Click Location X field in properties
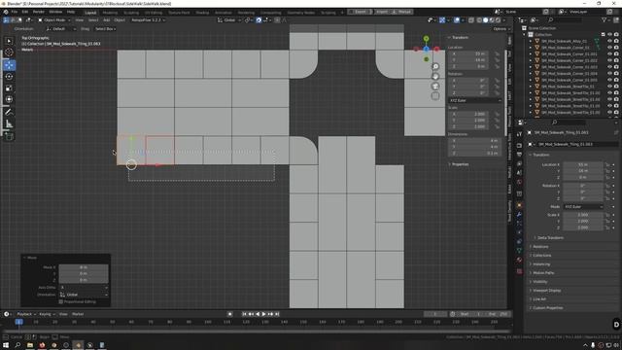622x350 pixels. pyautogui.click(x=583, y=164)
